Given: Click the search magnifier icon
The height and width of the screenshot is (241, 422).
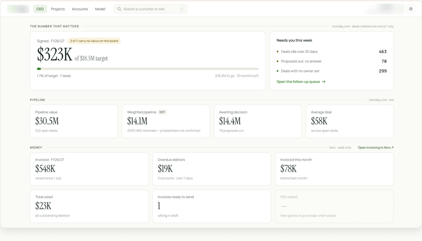Looking at the screenshot, I should click(119, 9).
